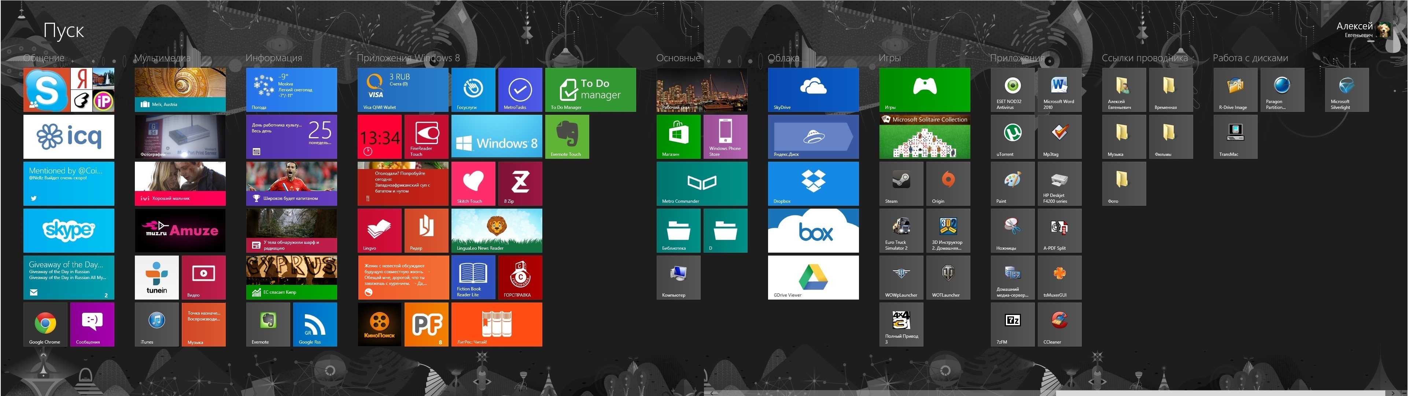
Task: Open Microsoft Word 2010 tile
Action: tap(1059, 90)
